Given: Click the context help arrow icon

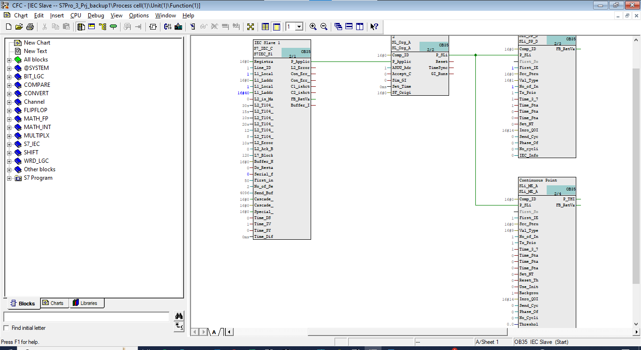Looking at the screenshot, I should coord(374,27).
